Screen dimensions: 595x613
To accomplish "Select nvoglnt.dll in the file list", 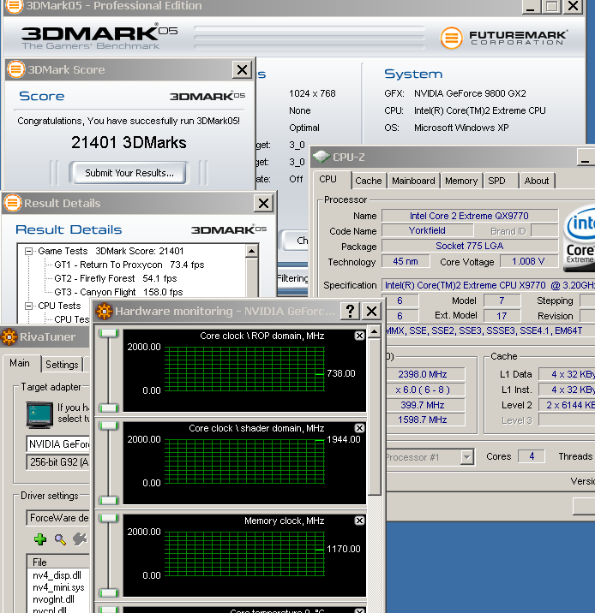I will 53,599.
